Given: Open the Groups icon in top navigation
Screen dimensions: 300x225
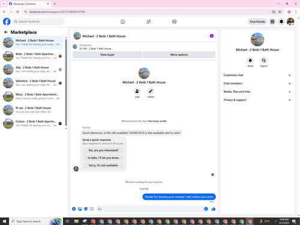Looking at the screenshot, I should coord(174,22).
